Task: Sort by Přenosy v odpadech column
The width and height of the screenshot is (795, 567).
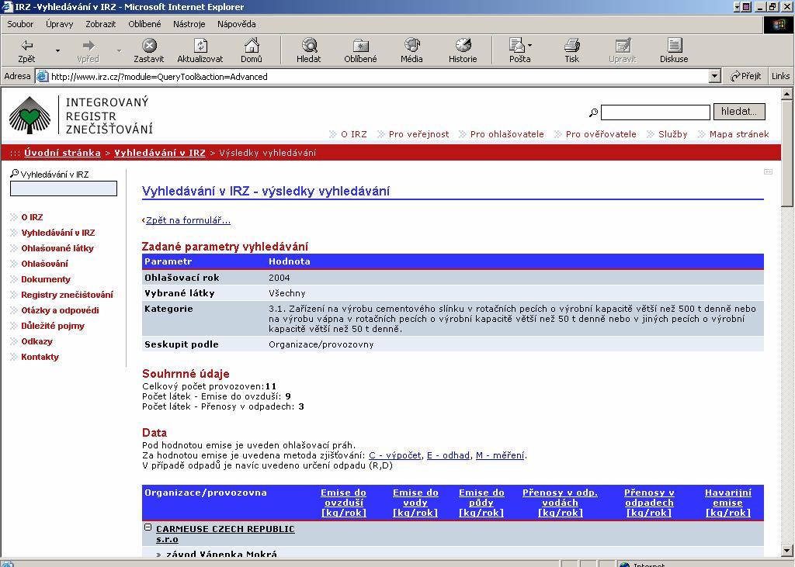Action: click(x=649, y=503)
